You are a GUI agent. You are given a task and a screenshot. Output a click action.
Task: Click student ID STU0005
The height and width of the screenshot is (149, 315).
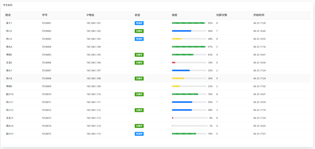click(47, 55)
